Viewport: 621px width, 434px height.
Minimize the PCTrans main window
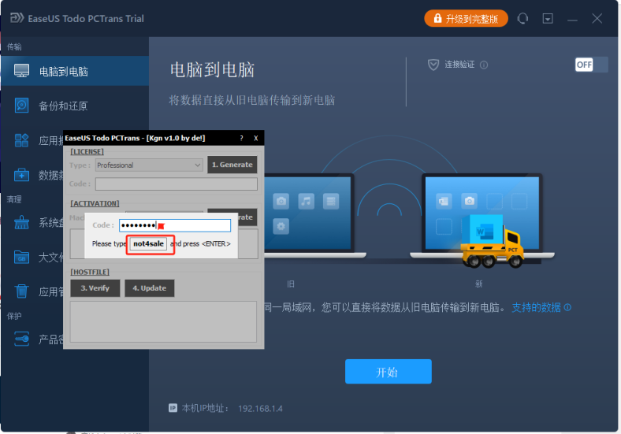pos(572,19)
